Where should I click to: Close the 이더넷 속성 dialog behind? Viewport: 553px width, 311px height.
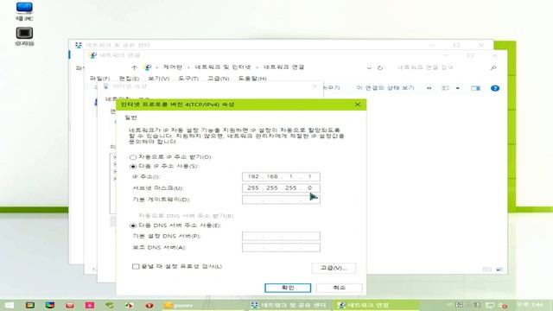315,86
